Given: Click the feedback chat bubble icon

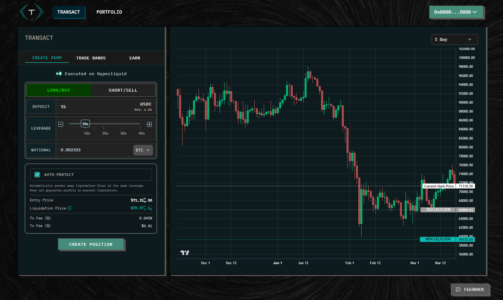Looking at the screenshot, I should click(458, 290).
